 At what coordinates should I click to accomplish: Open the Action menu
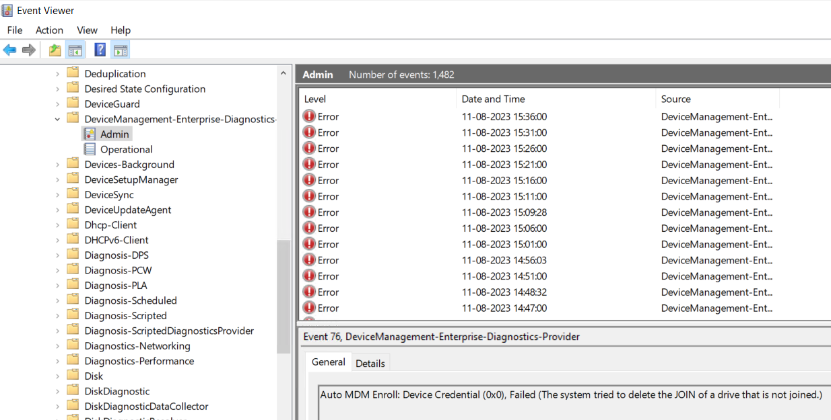click(49, 30)
